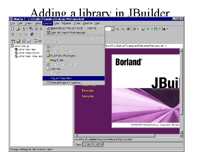The height and width of the screenshot is (152, 203).
Task: Open the project selector in project pane
Action: click(x=38, y=41)
